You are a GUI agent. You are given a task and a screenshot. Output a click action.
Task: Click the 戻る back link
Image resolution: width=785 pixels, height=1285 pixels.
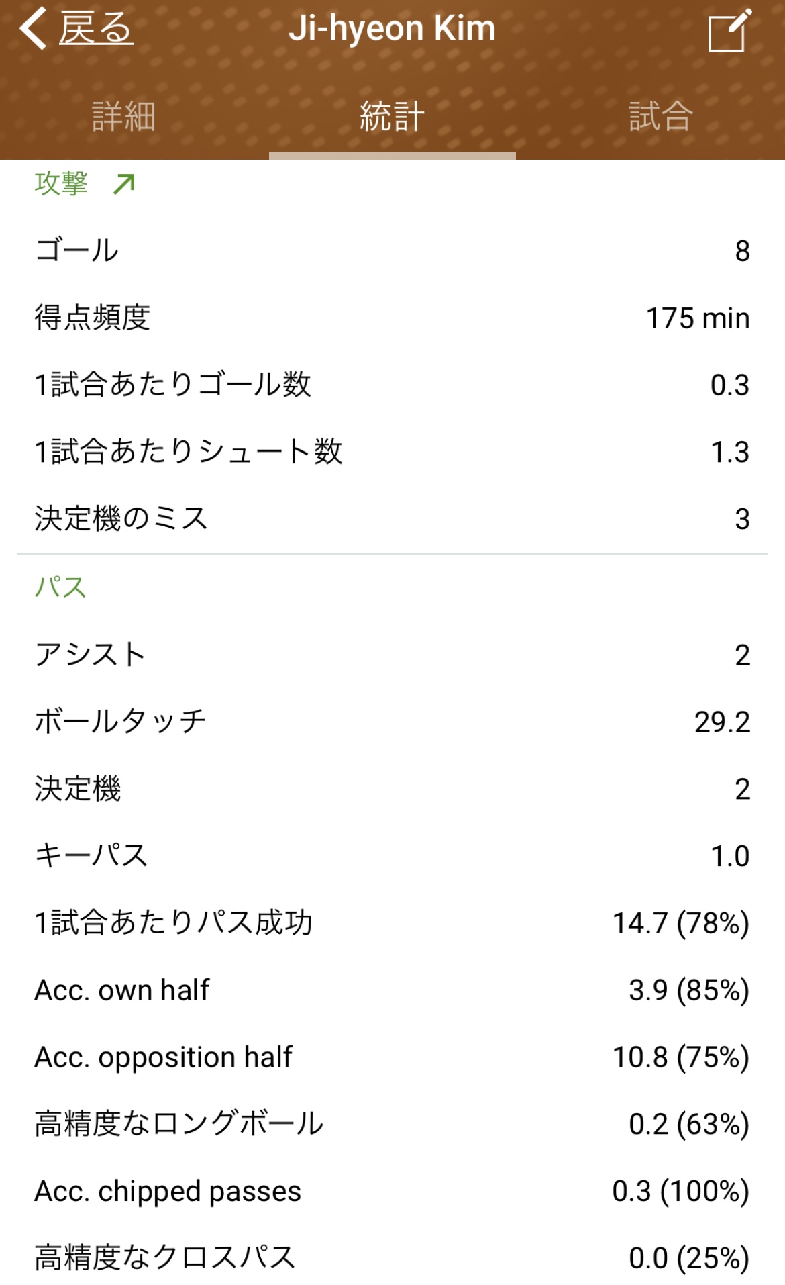tap(96, 28)
